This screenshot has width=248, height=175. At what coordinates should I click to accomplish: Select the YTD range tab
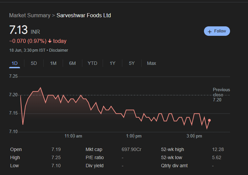click(x=92, y=64)
